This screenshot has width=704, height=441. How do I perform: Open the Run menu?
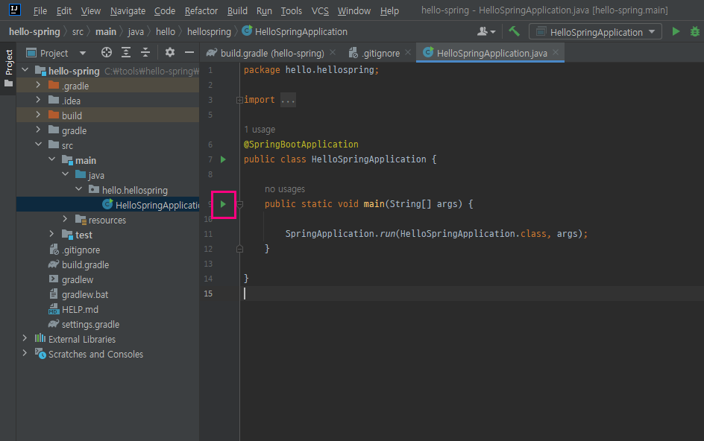coord(264,10)
